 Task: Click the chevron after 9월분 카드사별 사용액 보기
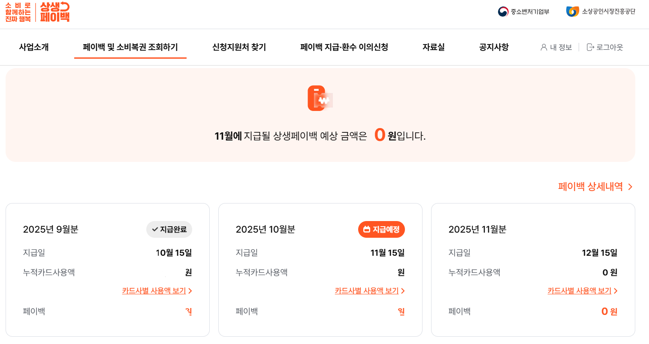190,291
